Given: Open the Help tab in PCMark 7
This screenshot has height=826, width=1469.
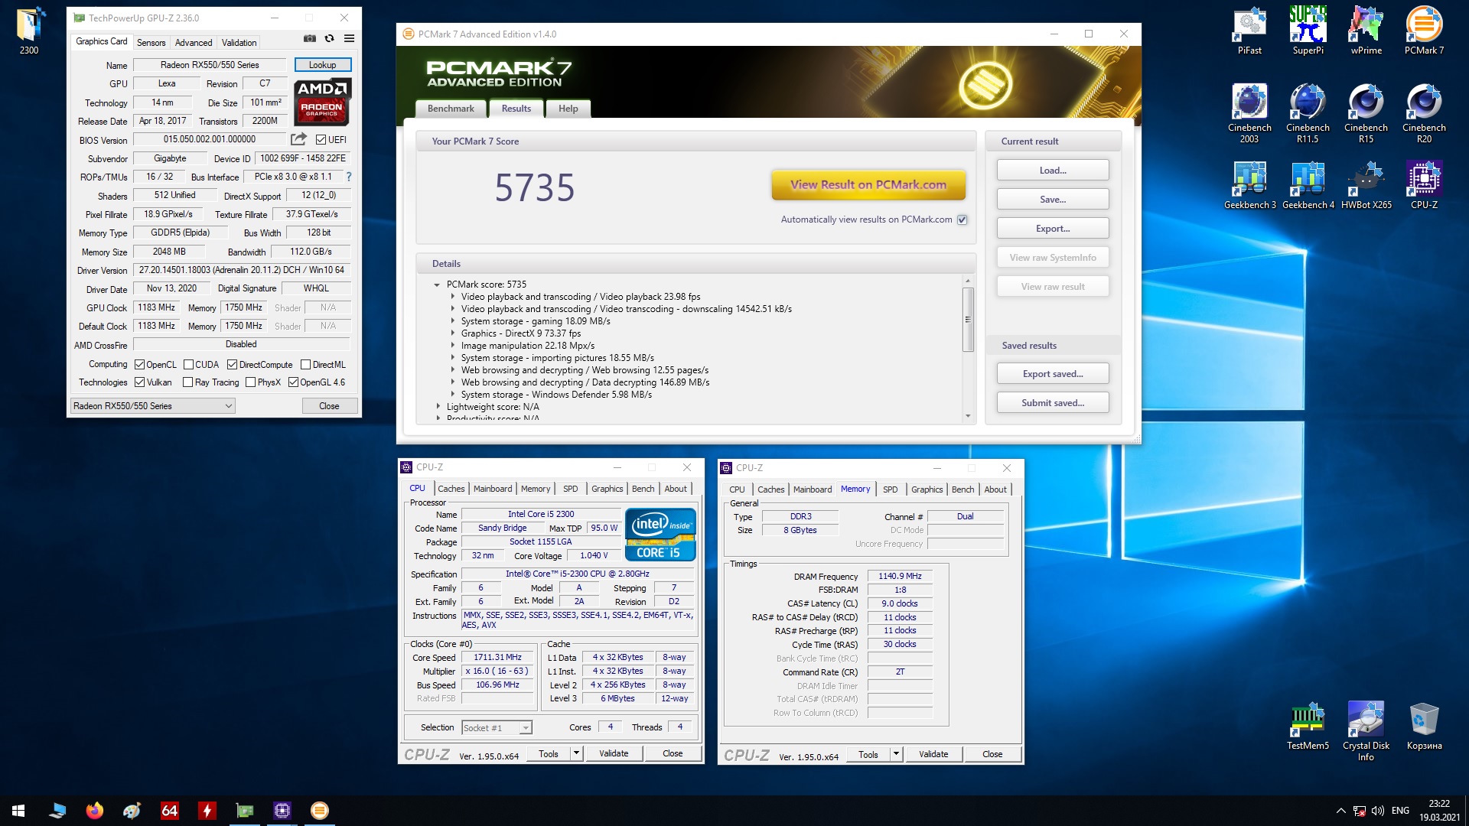Looking at the screenshot, I should pyautogui.click(x=568, y=109).
